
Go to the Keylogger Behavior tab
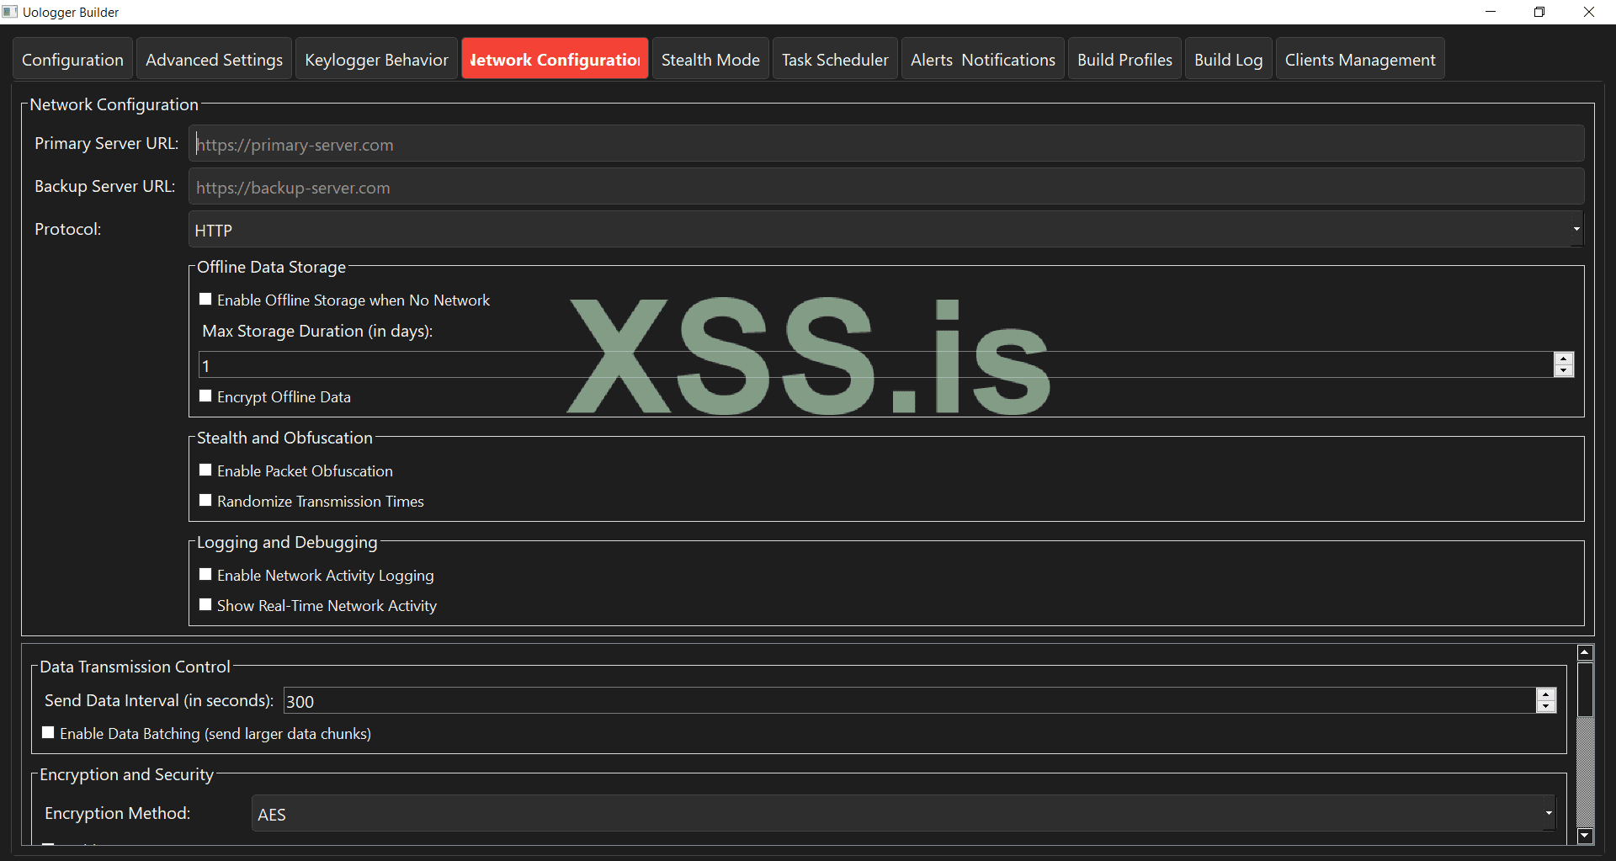pos(376,59)
